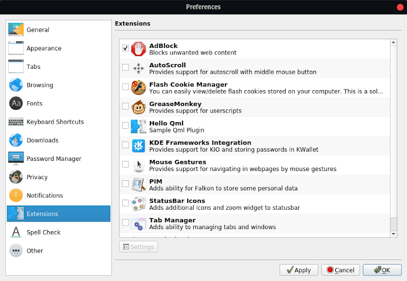This screenshot has width=407, height=281.
Task: Click the StatusBar Icons extension icon
Action: point(138,204)
